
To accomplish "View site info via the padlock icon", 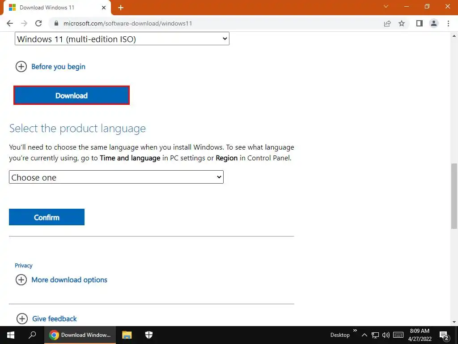I will click(57, 23).
